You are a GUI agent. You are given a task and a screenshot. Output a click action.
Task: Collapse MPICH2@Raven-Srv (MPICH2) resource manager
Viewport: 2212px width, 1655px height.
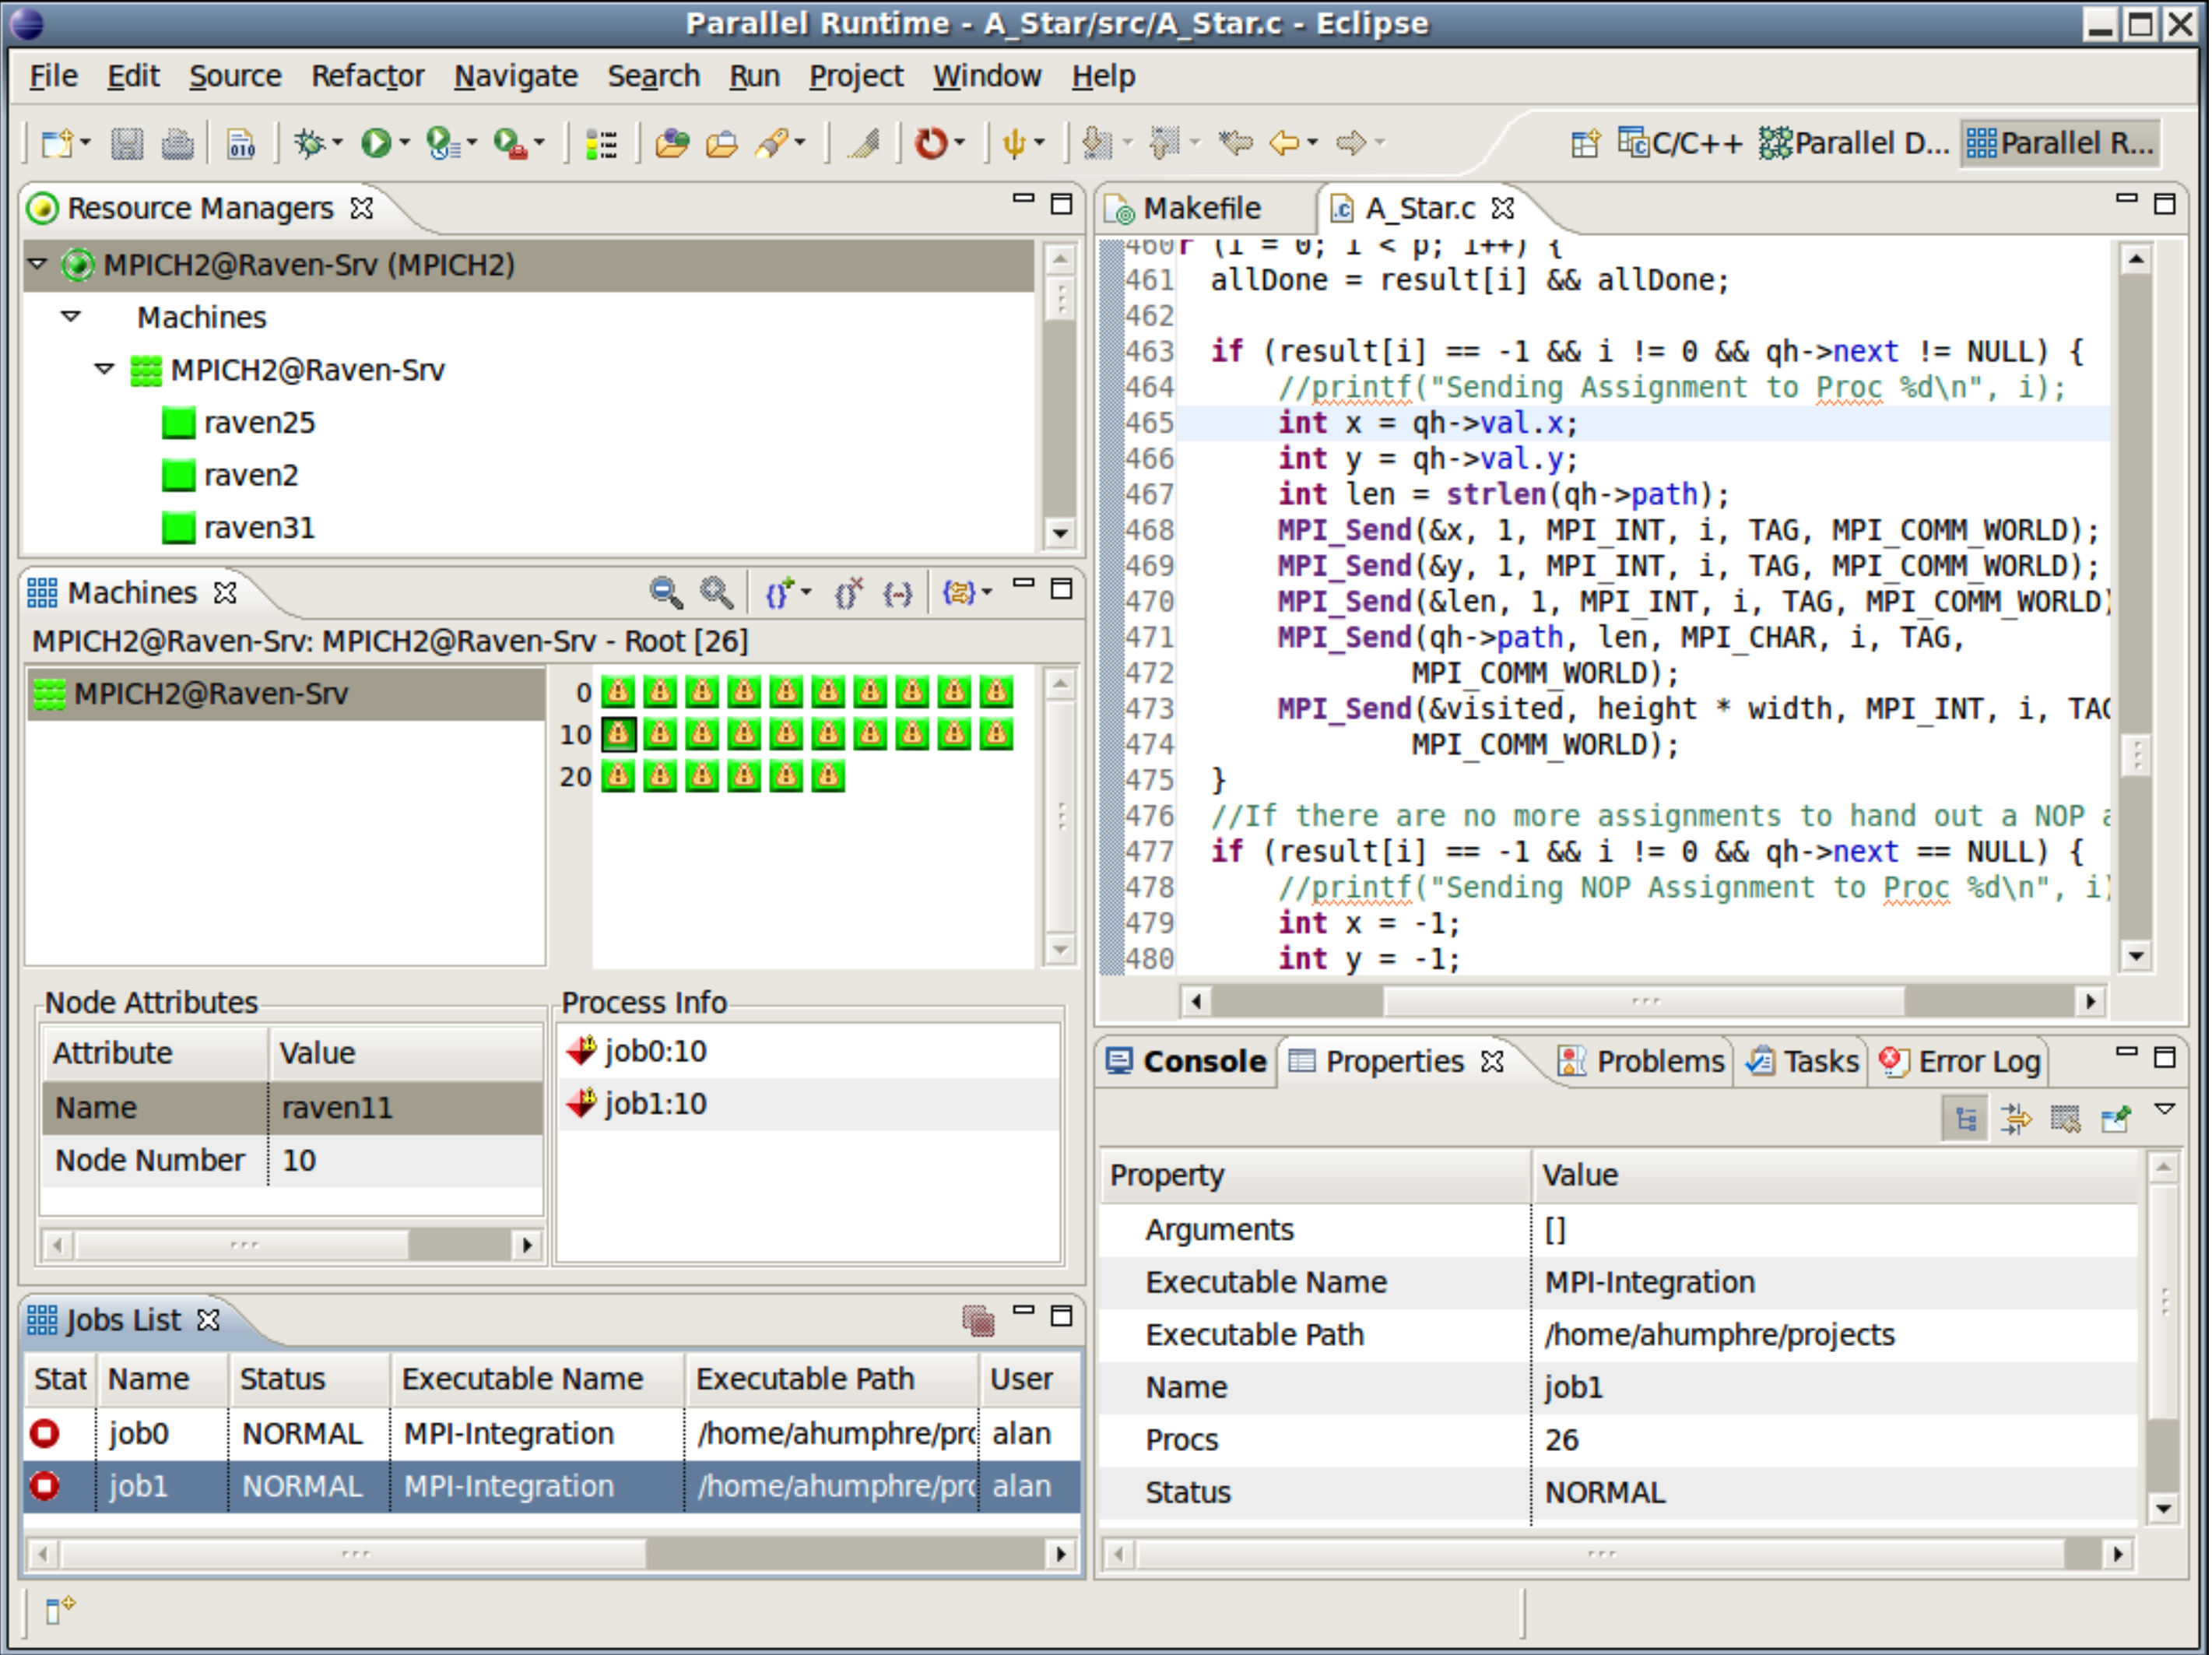pos(38,264)
